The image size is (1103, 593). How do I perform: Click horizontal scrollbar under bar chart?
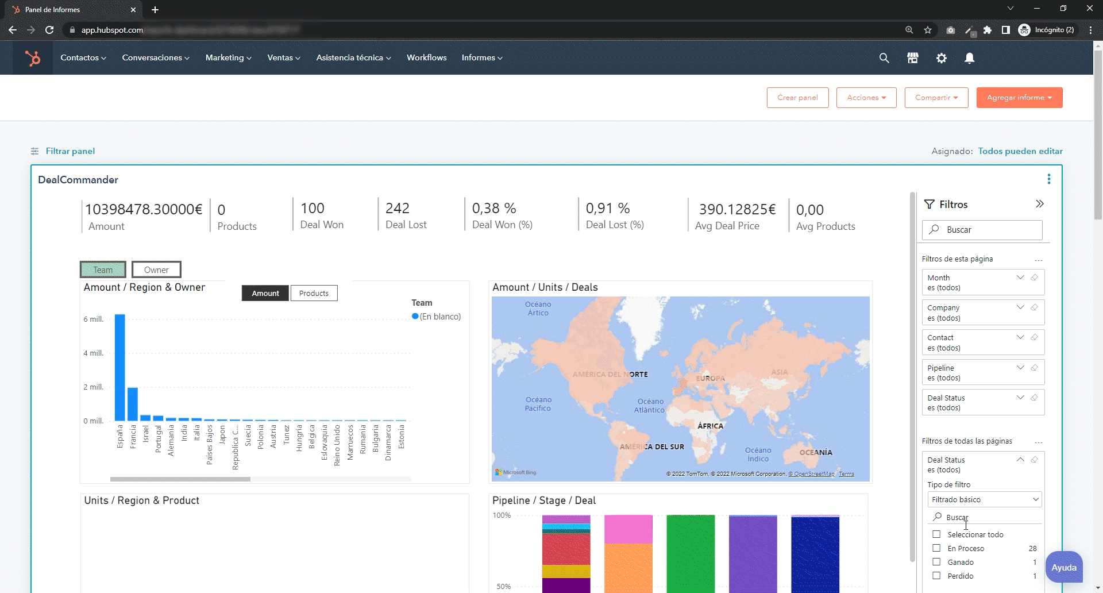point(180,479)
